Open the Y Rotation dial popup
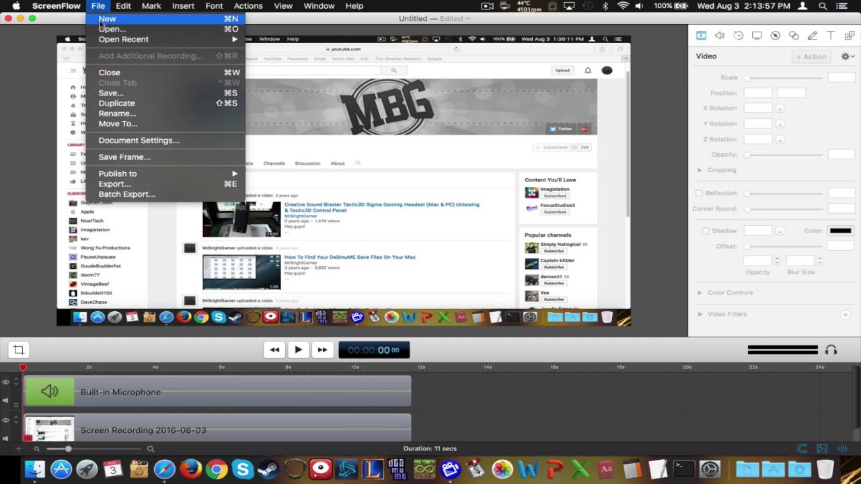This screenshot has height=484, width=861. click(780, 124)
